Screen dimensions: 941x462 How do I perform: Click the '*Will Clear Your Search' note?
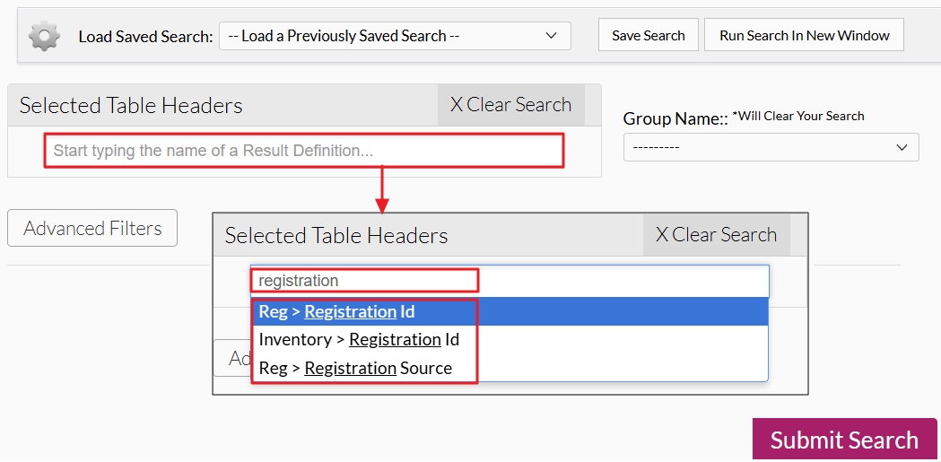click(798, 116)
